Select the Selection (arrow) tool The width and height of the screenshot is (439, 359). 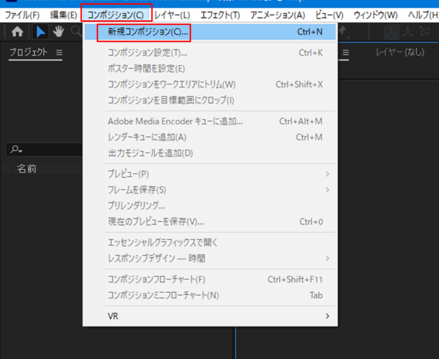coord(41,32)
